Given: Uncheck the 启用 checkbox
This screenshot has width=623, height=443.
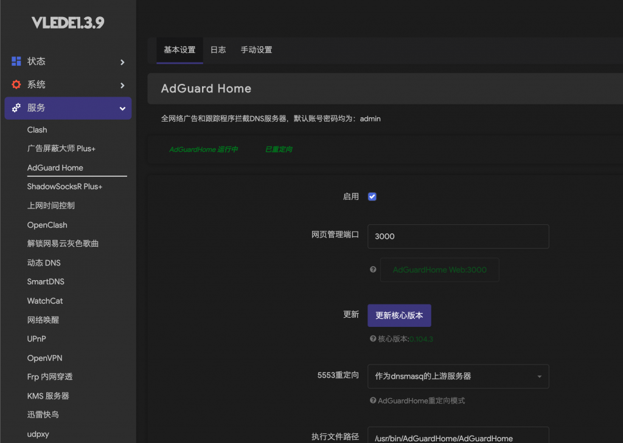Looking at the screenshot, I should click(x=372, y=196).
